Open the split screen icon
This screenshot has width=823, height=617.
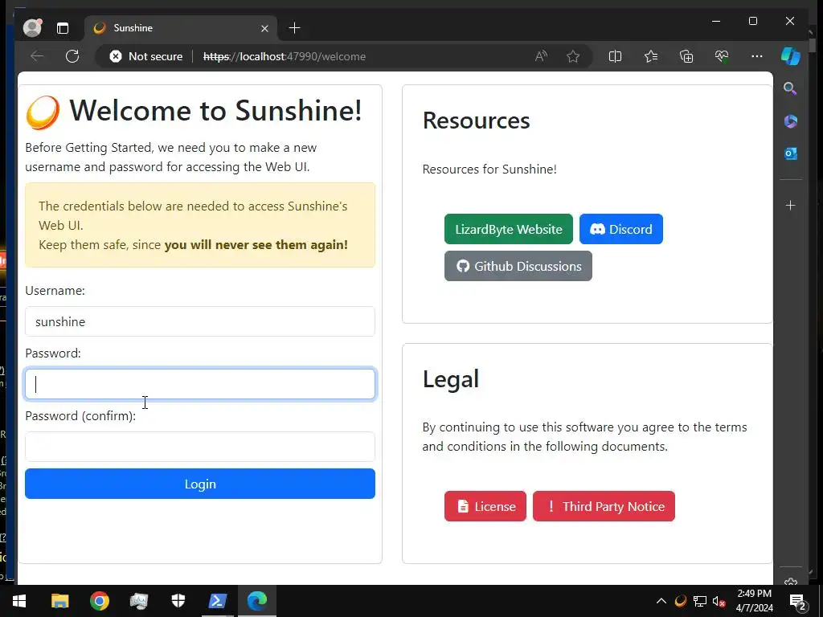point(615,56)
